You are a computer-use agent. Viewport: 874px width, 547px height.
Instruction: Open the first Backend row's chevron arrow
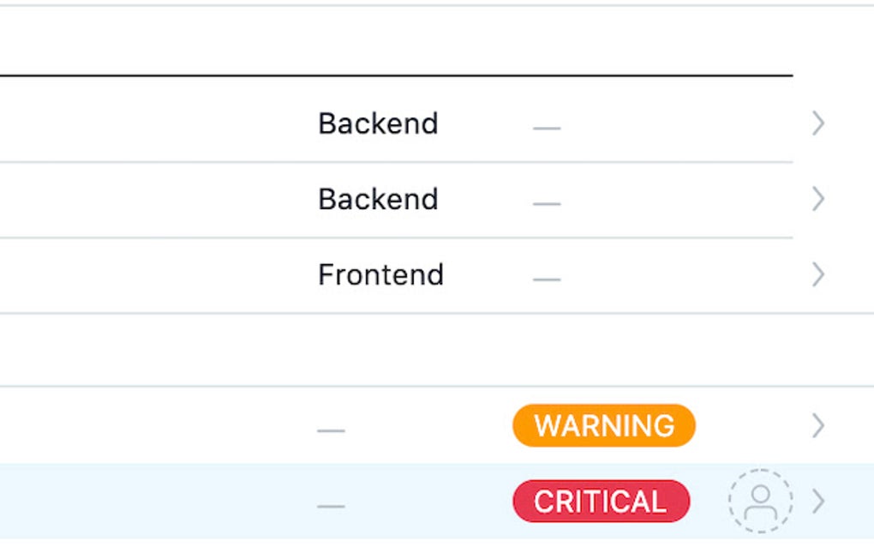tap(818, 124)
